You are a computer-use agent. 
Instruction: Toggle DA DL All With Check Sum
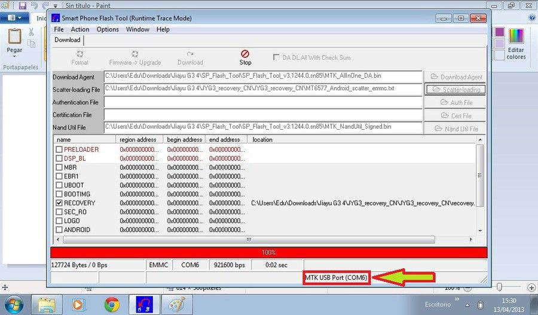pyautogui.click(x=276, y=57)
